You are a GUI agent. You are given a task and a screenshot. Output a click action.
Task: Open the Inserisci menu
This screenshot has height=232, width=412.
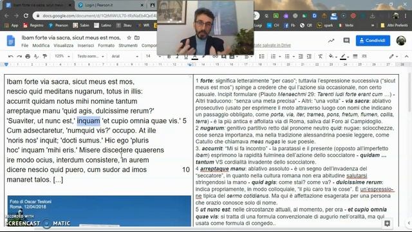pyautogui.click(x=86, y=46)
